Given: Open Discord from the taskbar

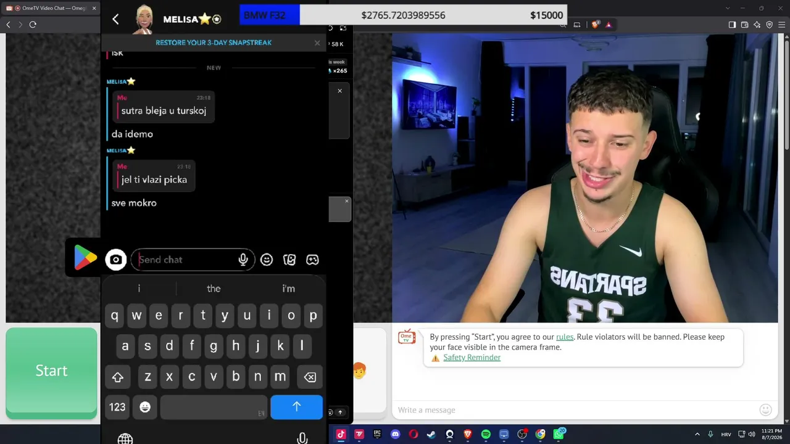Looking at the screenshot, I should (x=395, y=434).
